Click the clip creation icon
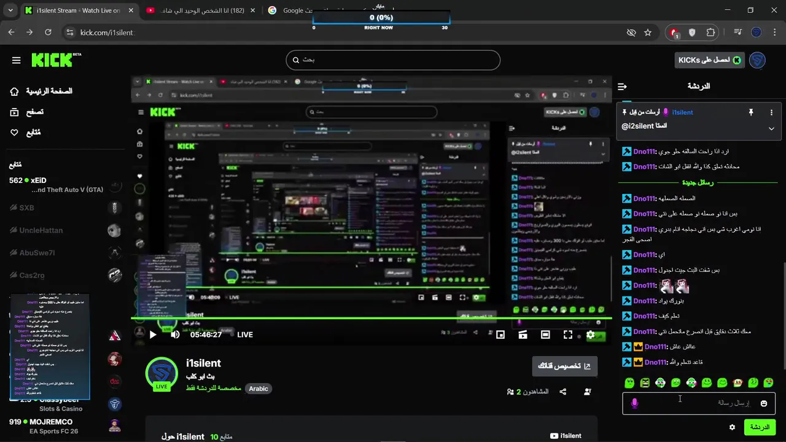The width and height of the screenshot is (786, 442). click(523, 335)
